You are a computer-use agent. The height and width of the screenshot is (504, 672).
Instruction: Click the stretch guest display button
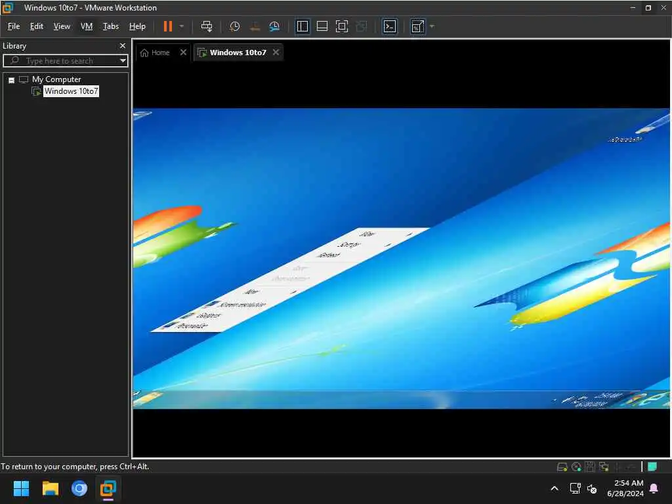click(x=418, y=26)
